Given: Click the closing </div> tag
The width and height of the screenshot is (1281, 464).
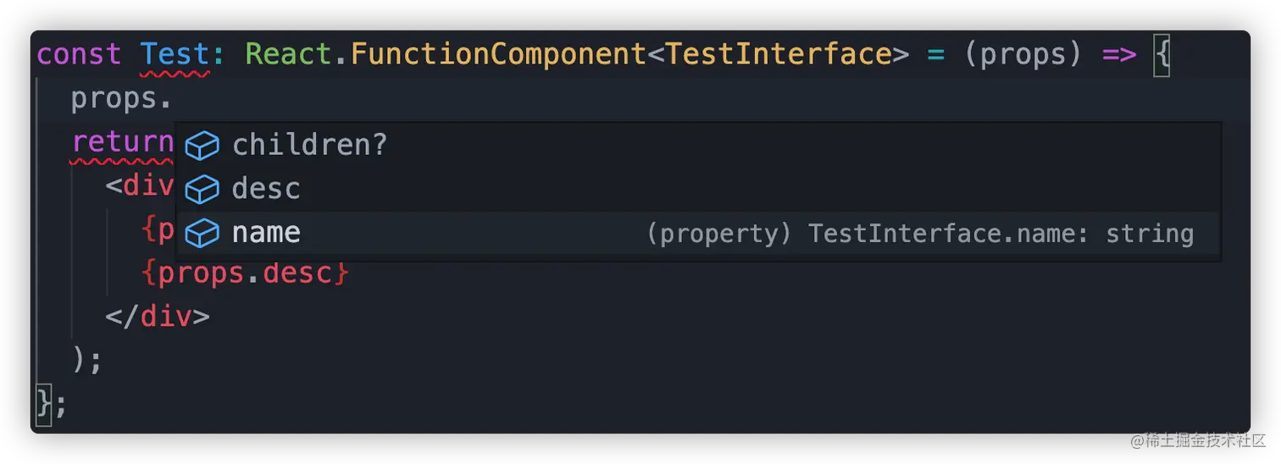Looking at the screenshot, I should 158,318.
